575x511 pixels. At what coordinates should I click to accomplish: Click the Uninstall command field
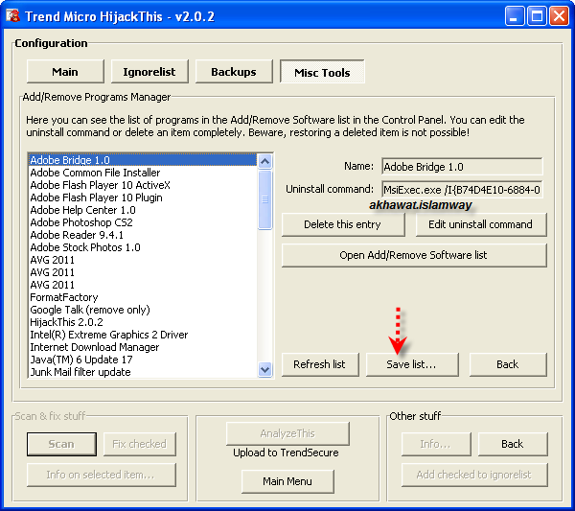[462, 190]
